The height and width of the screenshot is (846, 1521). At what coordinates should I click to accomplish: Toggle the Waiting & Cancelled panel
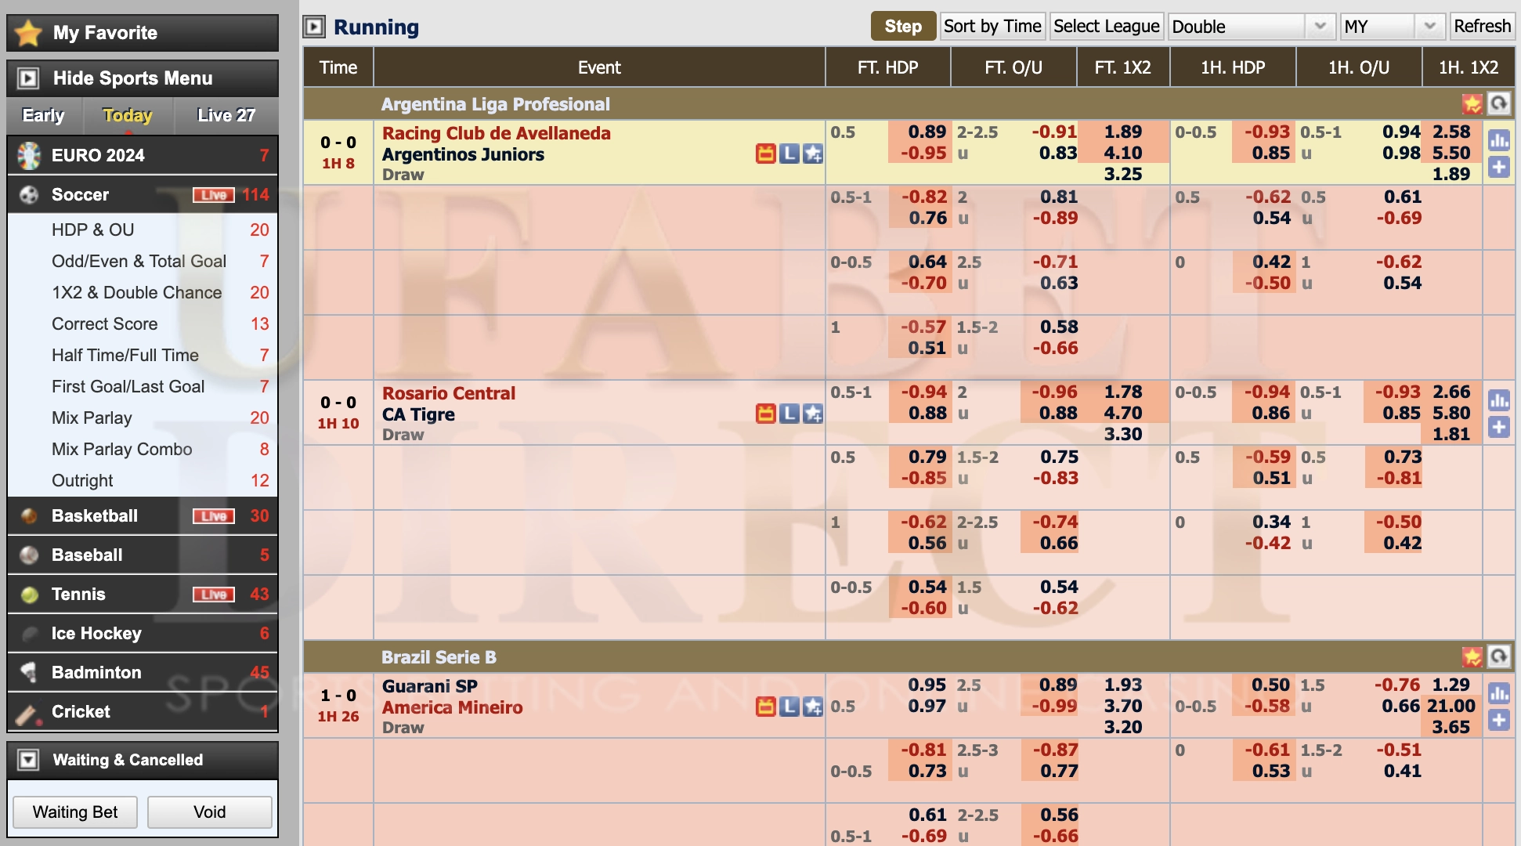28,760
